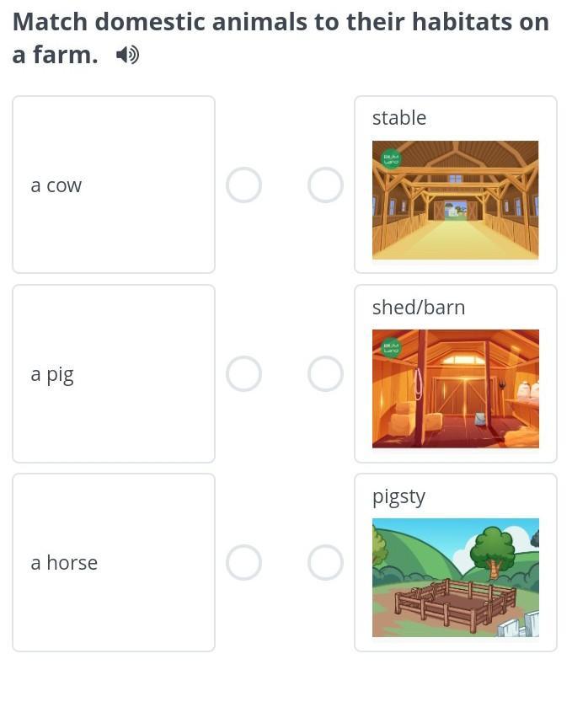Select the radio circle beside 'a cow'
Screen dimensions: 572x702
(243, 185)
